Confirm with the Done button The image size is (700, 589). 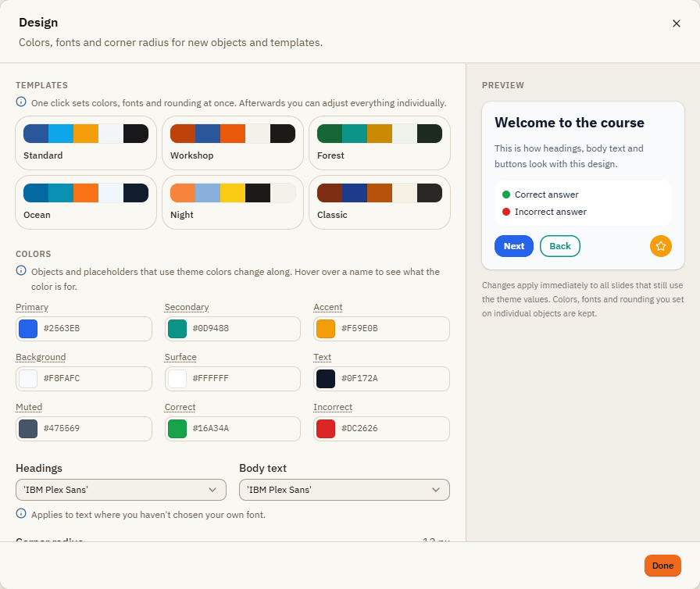click(x=662, y=566)
